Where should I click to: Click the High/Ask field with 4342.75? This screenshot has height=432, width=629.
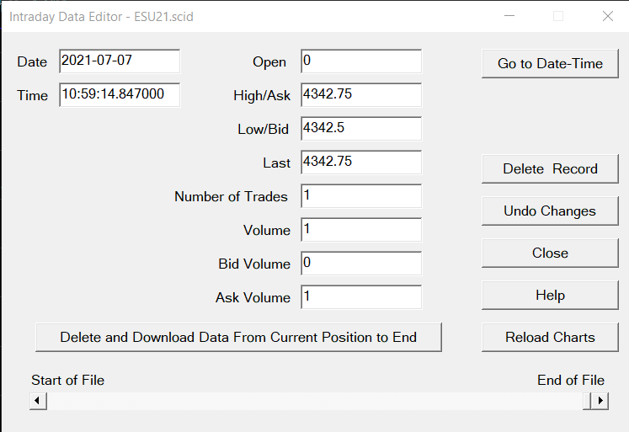click(361, 94)
